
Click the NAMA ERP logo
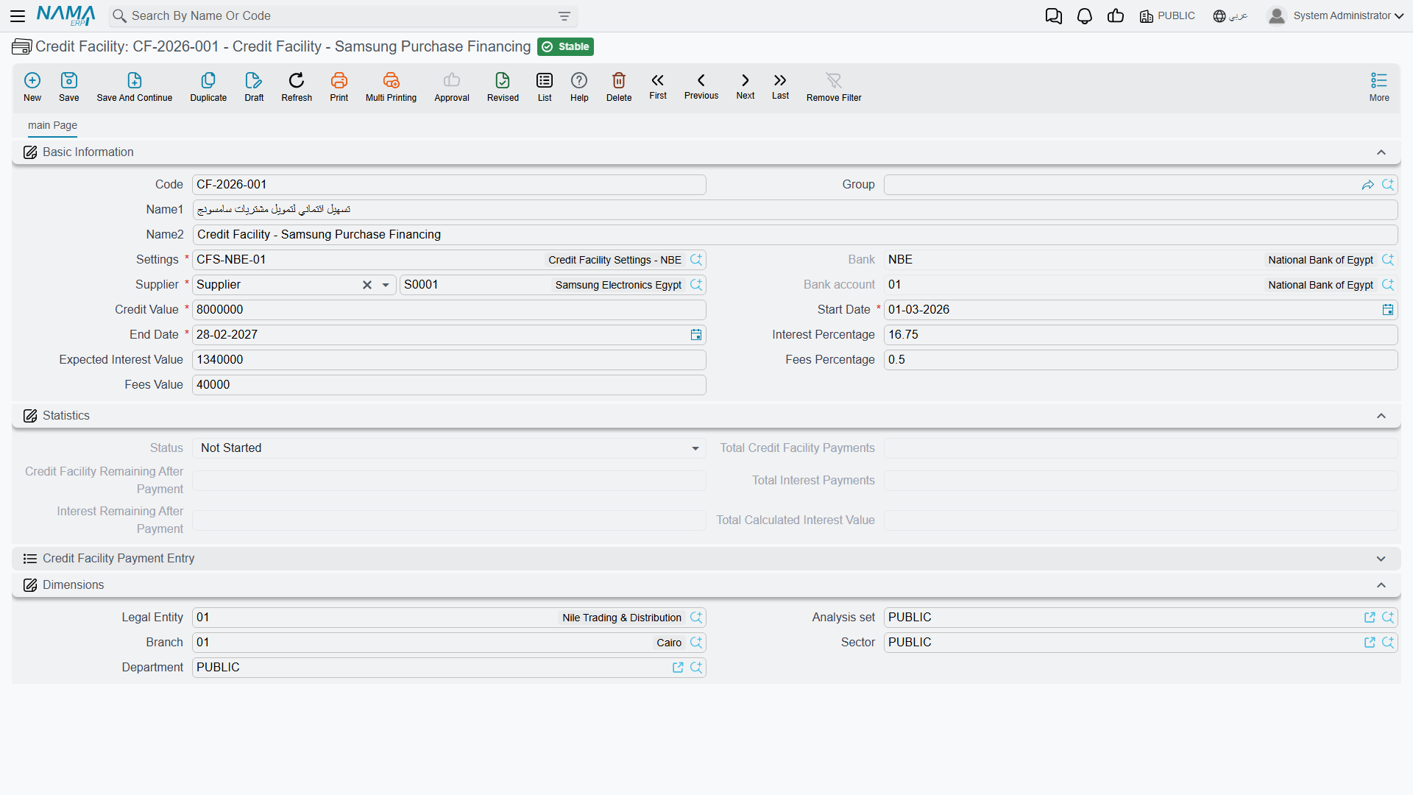65,15
